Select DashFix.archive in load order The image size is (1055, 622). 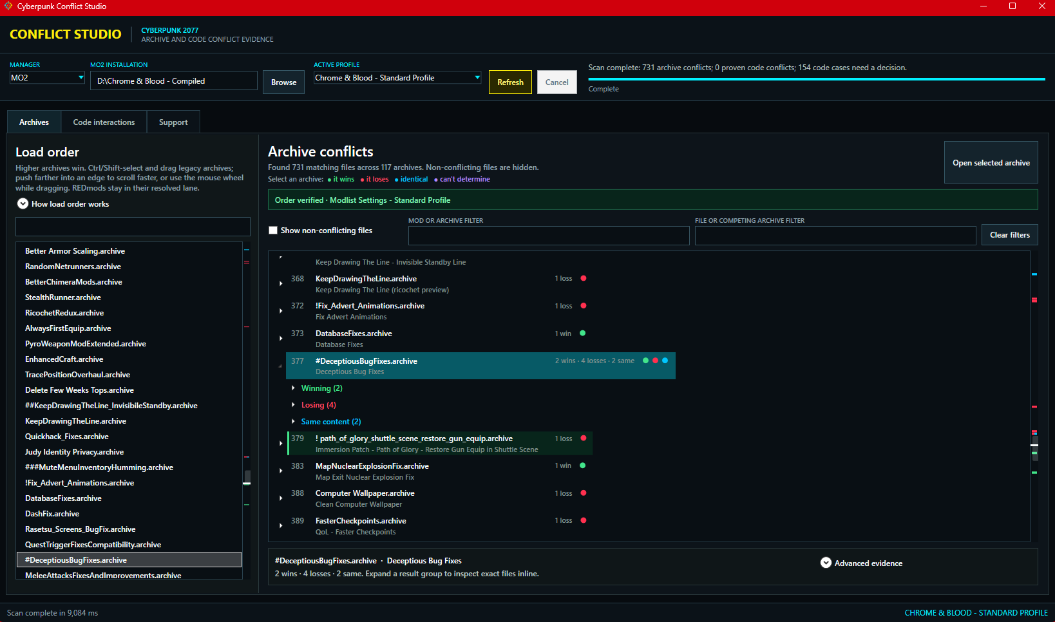(x=129, y=514)
